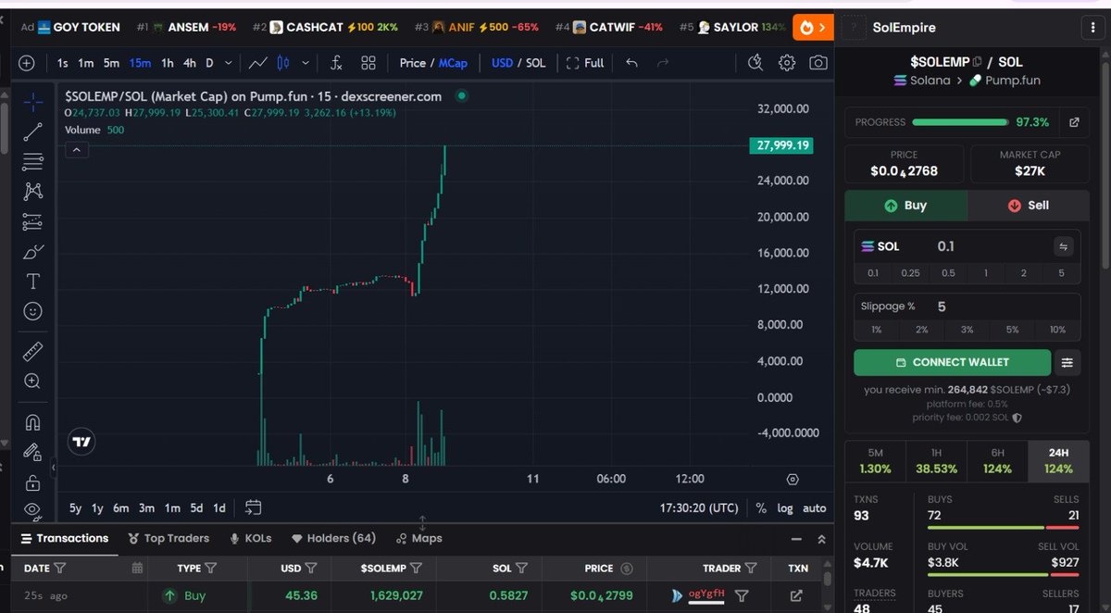The width and height of the screenshot is (1111, 613).
Task: Copy the $SOLEMP token address
Action: pyautogui.click(x=977, y=62)
